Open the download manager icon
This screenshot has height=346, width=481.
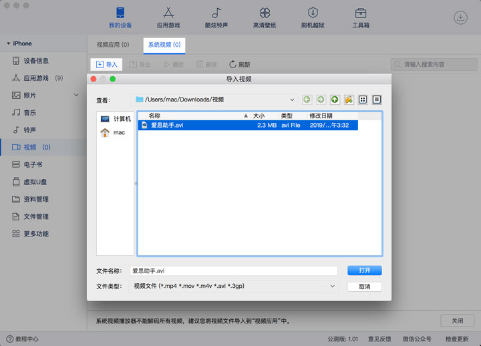click(460, 17)
